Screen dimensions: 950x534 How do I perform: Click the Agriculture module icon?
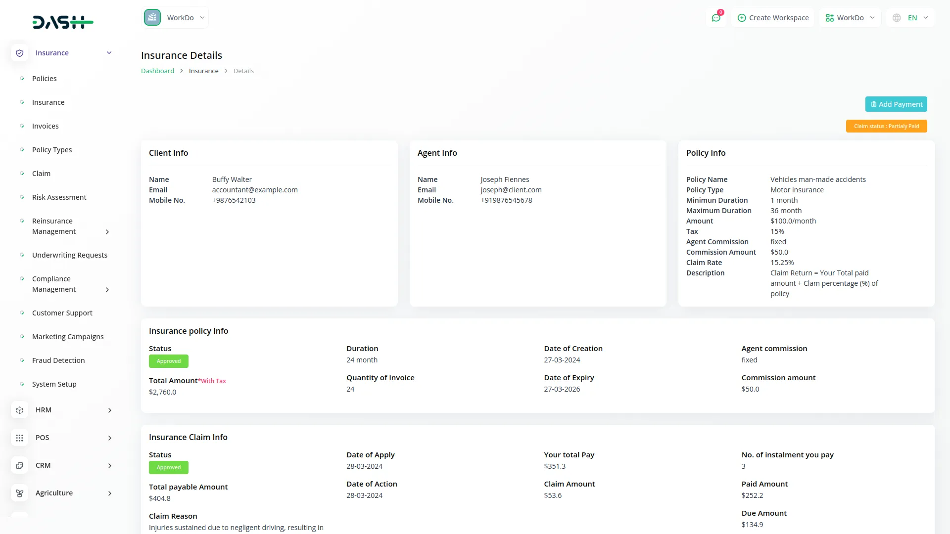pyautogui.click(x=19, y=493)
